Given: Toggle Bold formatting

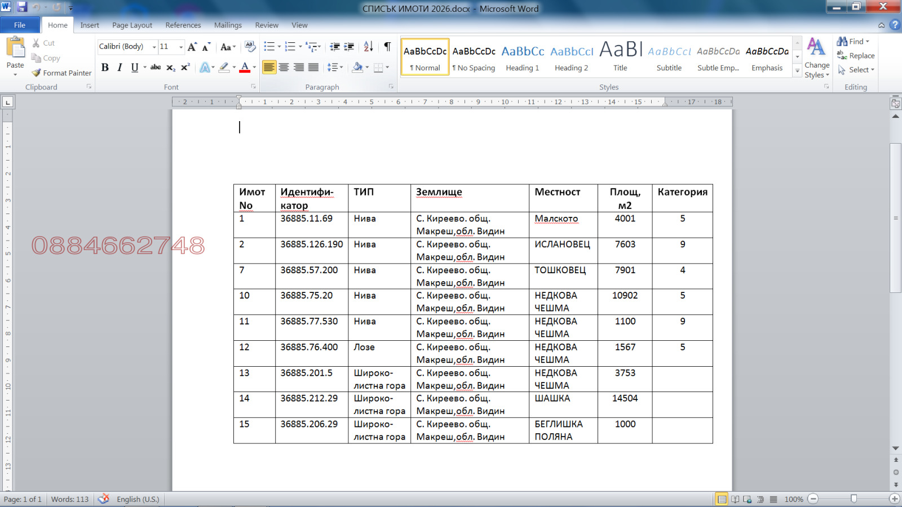Looking at the screenshot, I should coord(105,68).
